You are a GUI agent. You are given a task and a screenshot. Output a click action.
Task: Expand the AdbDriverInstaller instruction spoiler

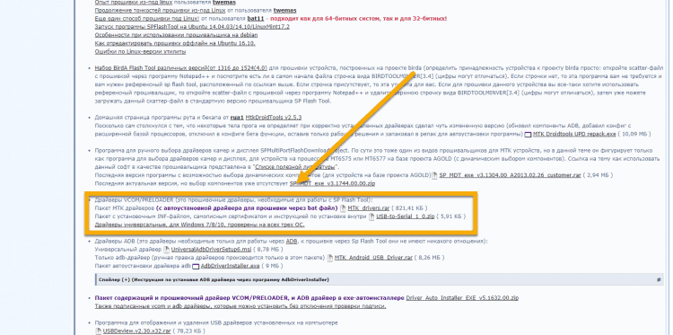[214, 279]
